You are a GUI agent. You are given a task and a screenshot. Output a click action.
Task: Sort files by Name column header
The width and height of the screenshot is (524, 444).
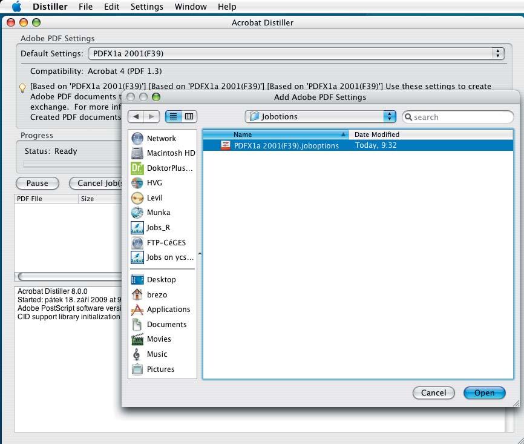[x=275, y=134]
